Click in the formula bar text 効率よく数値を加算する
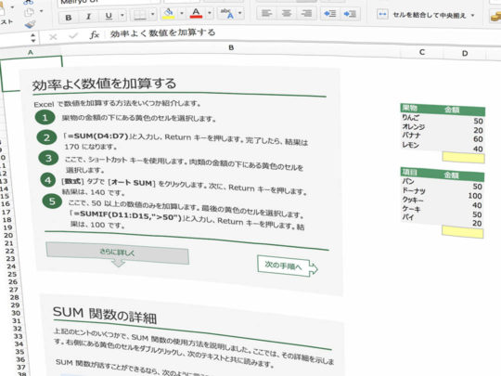The height and width of the screenshot is (376, 501). pos(162,32)
